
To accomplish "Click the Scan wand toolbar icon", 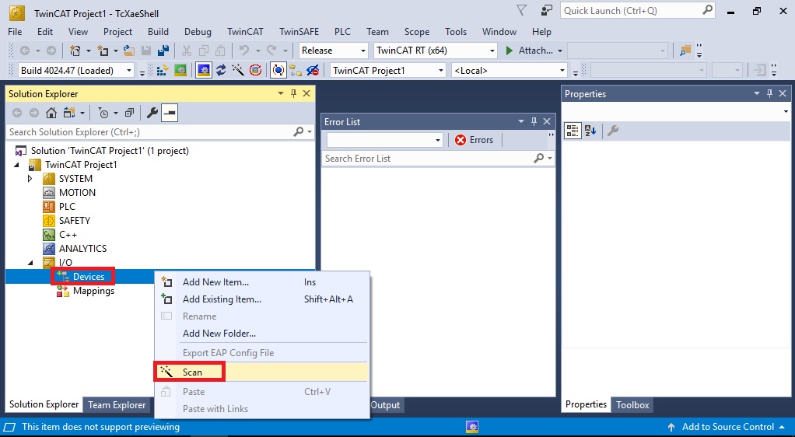I will (x=238, y=70).
